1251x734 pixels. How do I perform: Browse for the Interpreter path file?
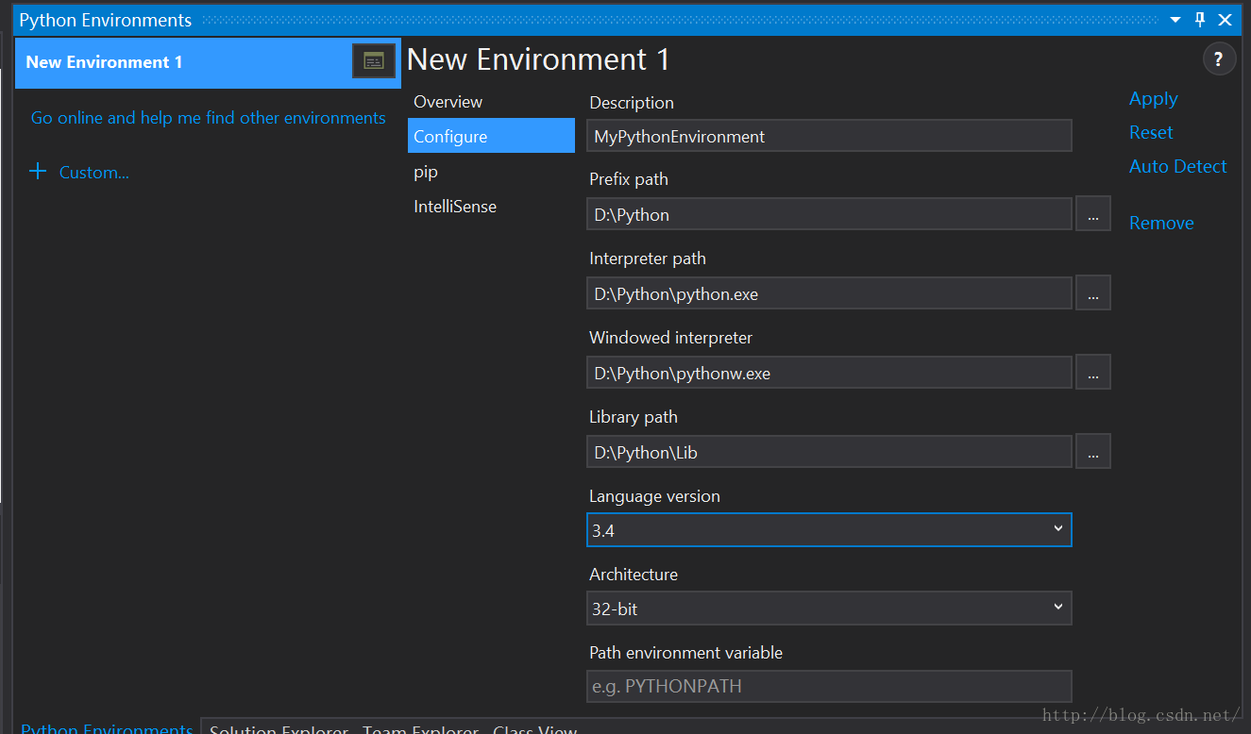tap(1092, 294)
